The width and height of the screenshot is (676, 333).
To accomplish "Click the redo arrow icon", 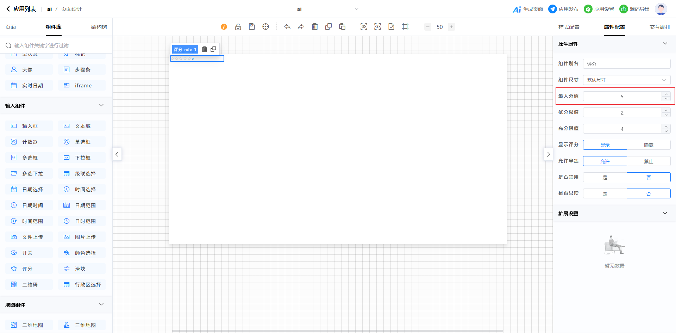I will pos(301,27).
